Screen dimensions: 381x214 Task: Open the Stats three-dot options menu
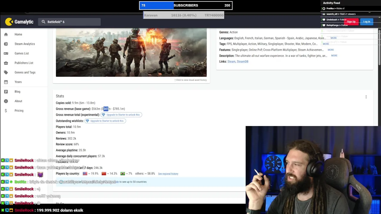(366, 97)
